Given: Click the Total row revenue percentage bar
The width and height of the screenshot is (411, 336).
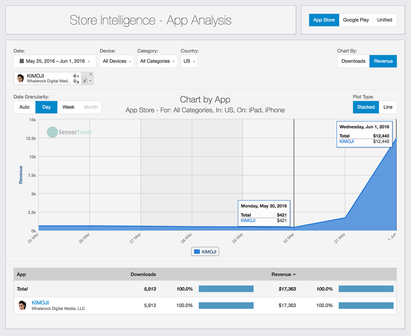Looking at the screenshot, I should (x=366, y=289).
